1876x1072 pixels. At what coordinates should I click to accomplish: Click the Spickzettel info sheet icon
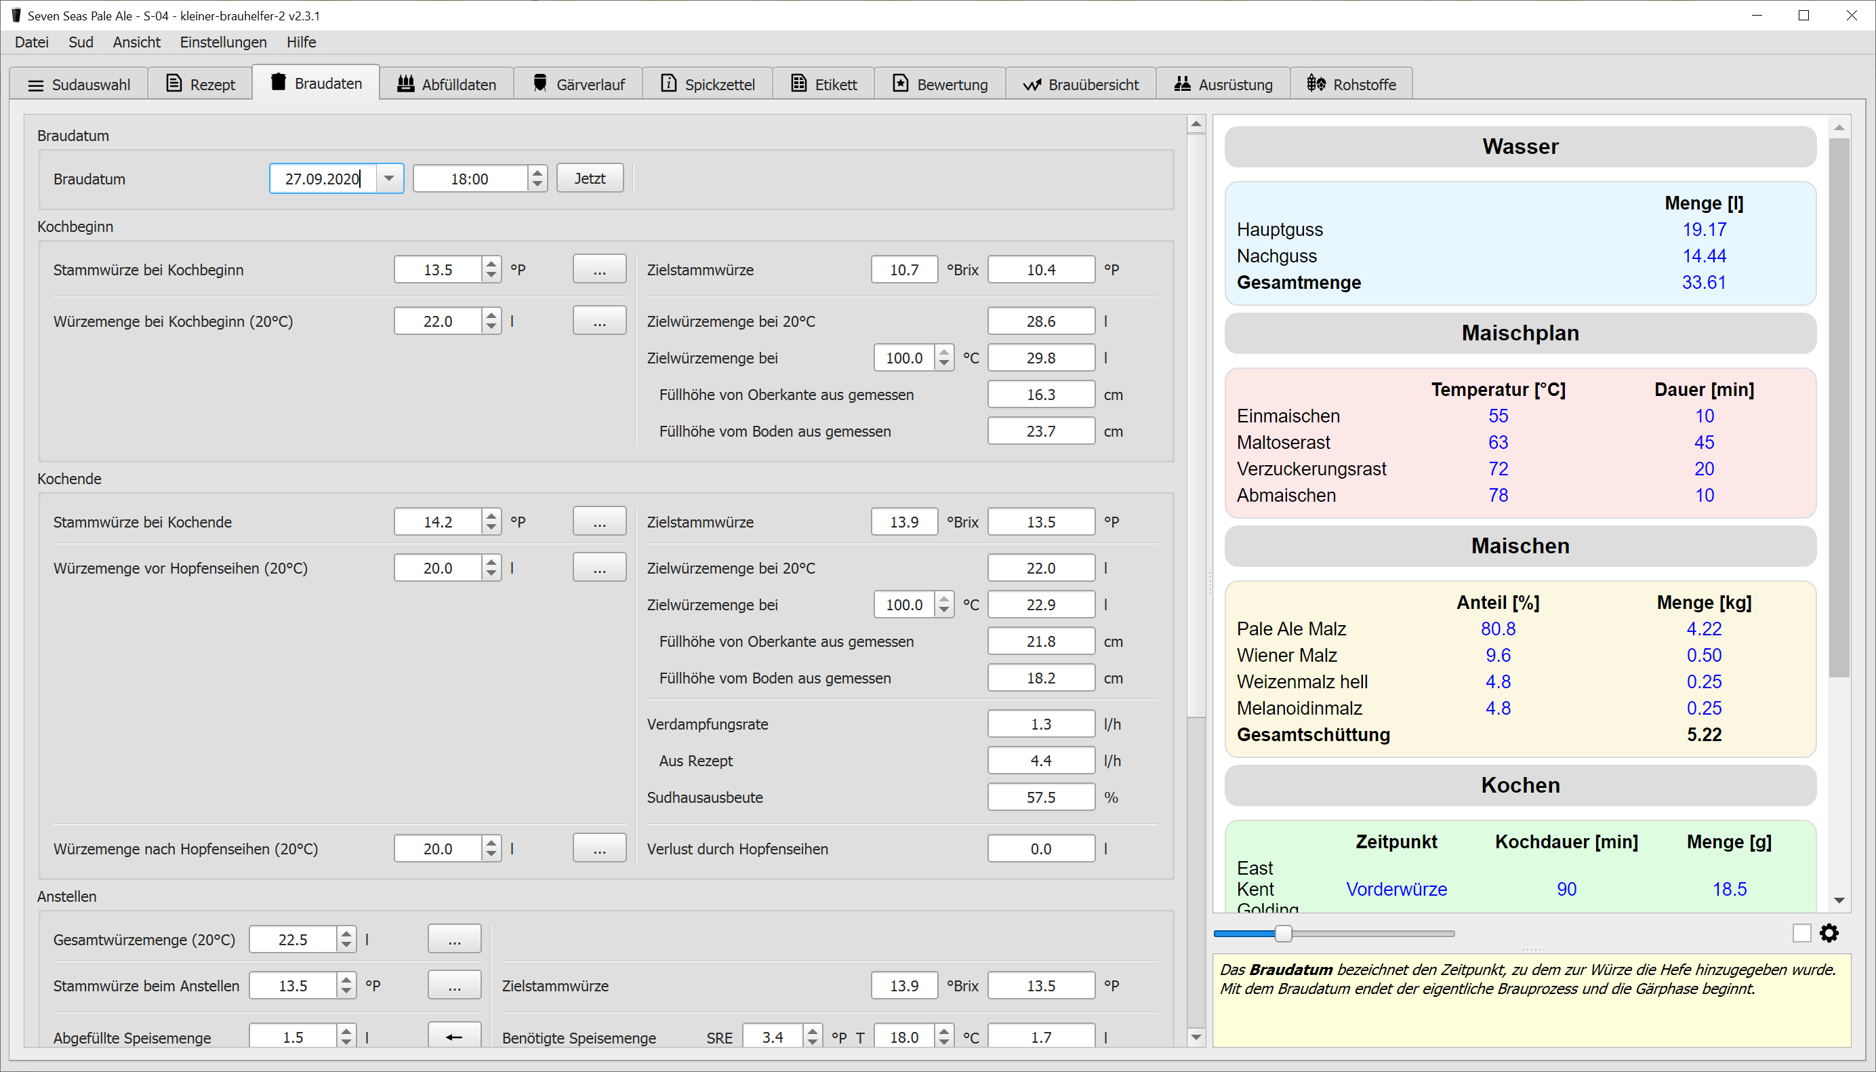tap(668, 83)
